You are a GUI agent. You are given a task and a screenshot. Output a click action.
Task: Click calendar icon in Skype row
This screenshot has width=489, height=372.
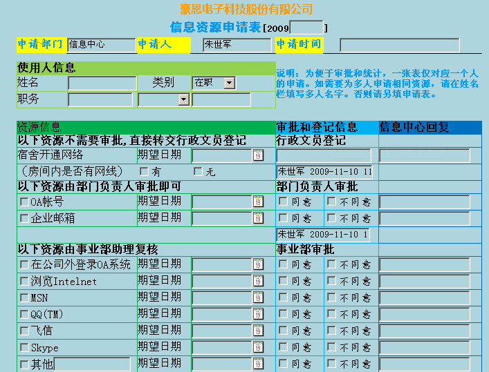point(258,347)
